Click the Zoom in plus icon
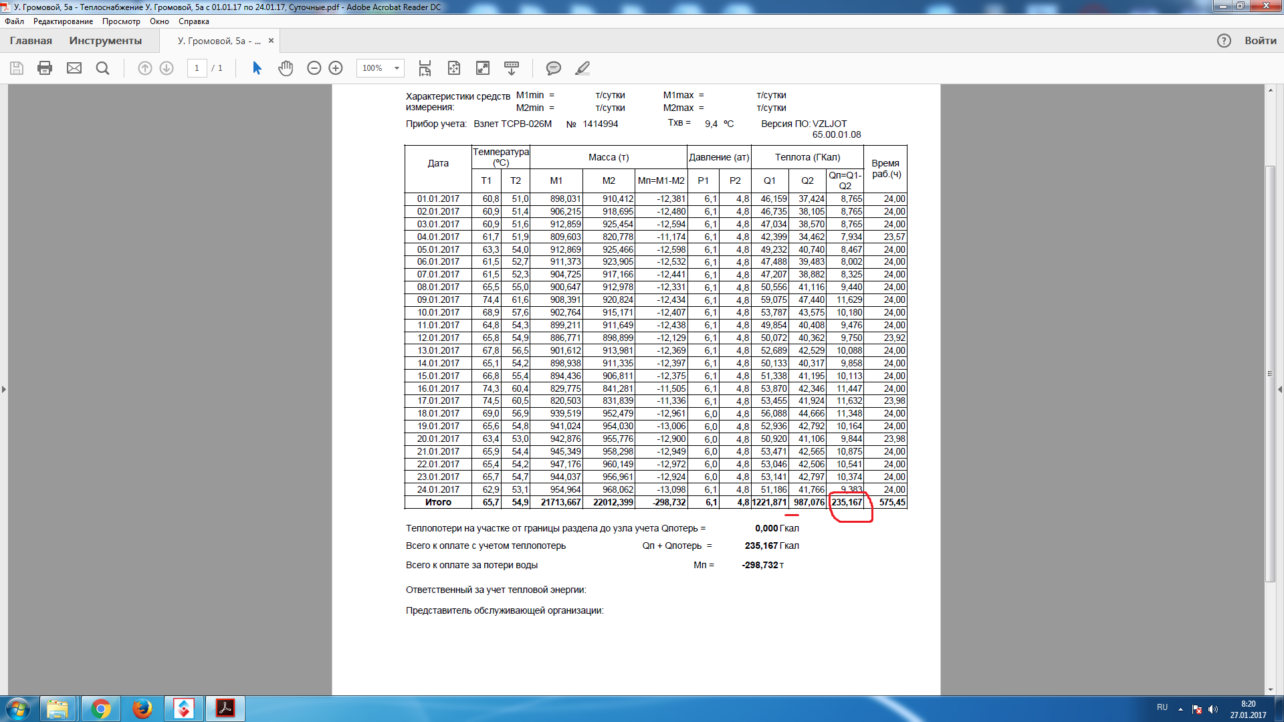1284x722 pixels. tap(336, 68)
